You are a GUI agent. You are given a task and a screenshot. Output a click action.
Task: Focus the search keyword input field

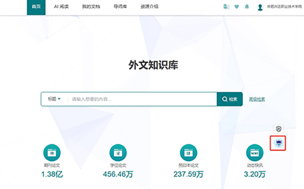click(142, 99)
